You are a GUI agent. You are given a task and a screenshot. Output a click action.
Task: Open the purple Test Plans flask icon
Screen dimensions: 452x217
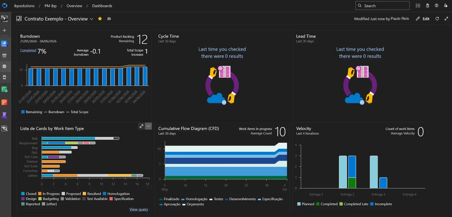click(5, 115)
